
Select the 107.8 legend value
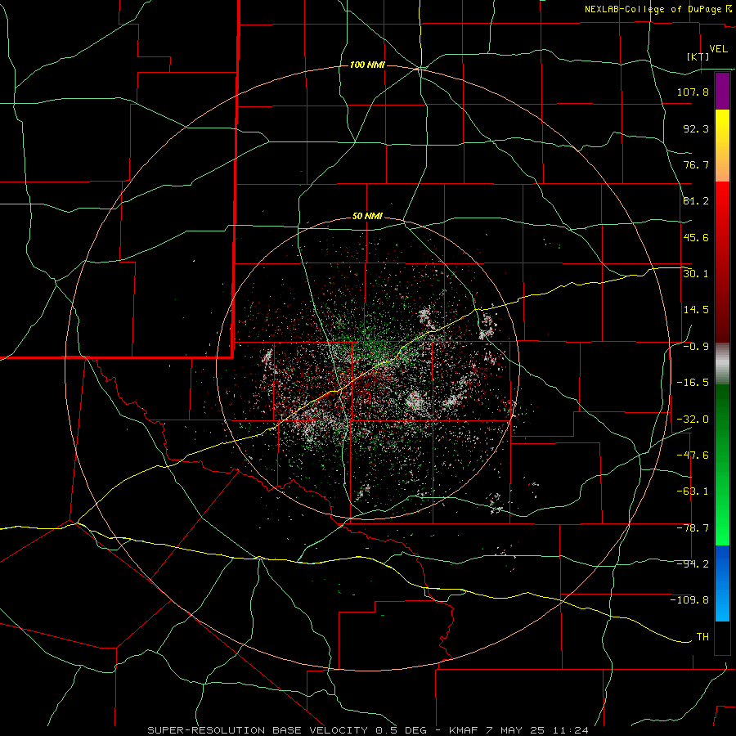pyautogui.click(x=693, y=92)
